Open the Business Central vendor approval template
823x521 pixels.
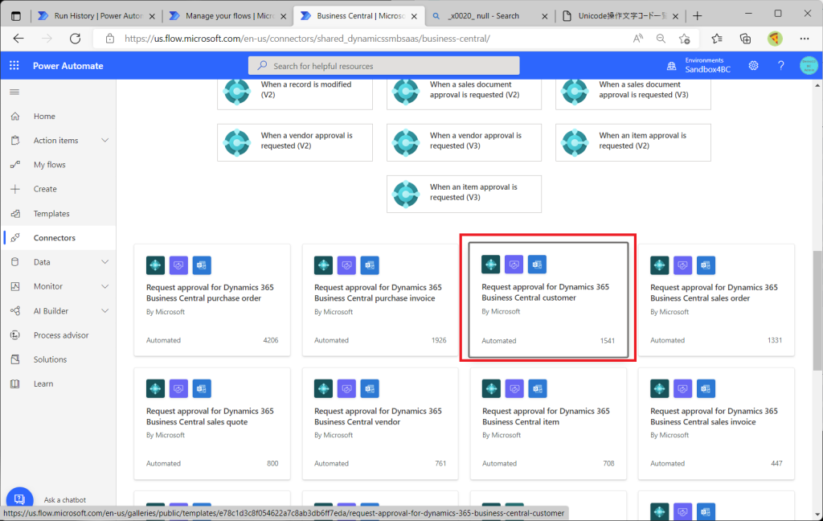380,423
